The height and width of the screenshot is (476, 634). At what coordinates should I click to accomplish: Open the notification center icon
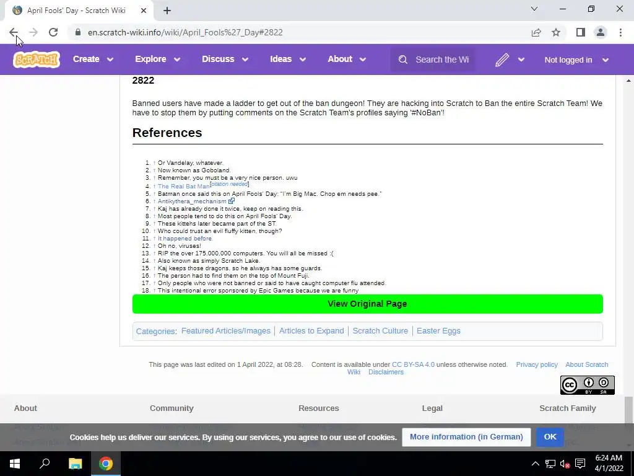(580, 464)
